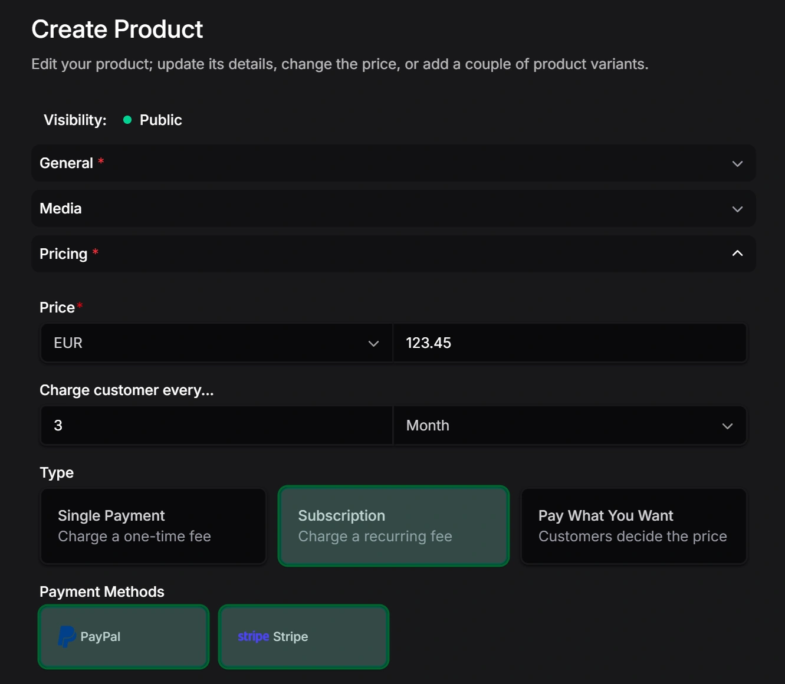The width and height of the screenshot is (785, 684).
Task: Click the chevron on the Media row
Action: pos(737,209)
